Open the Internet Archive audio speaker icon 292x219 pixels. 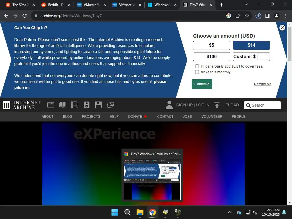[87, 105]
